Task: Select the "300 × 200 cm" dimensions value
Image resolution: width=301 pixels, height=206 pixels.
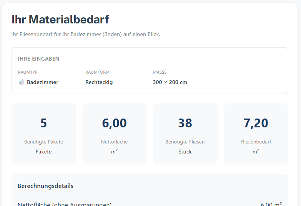Action: click(170, 82)
